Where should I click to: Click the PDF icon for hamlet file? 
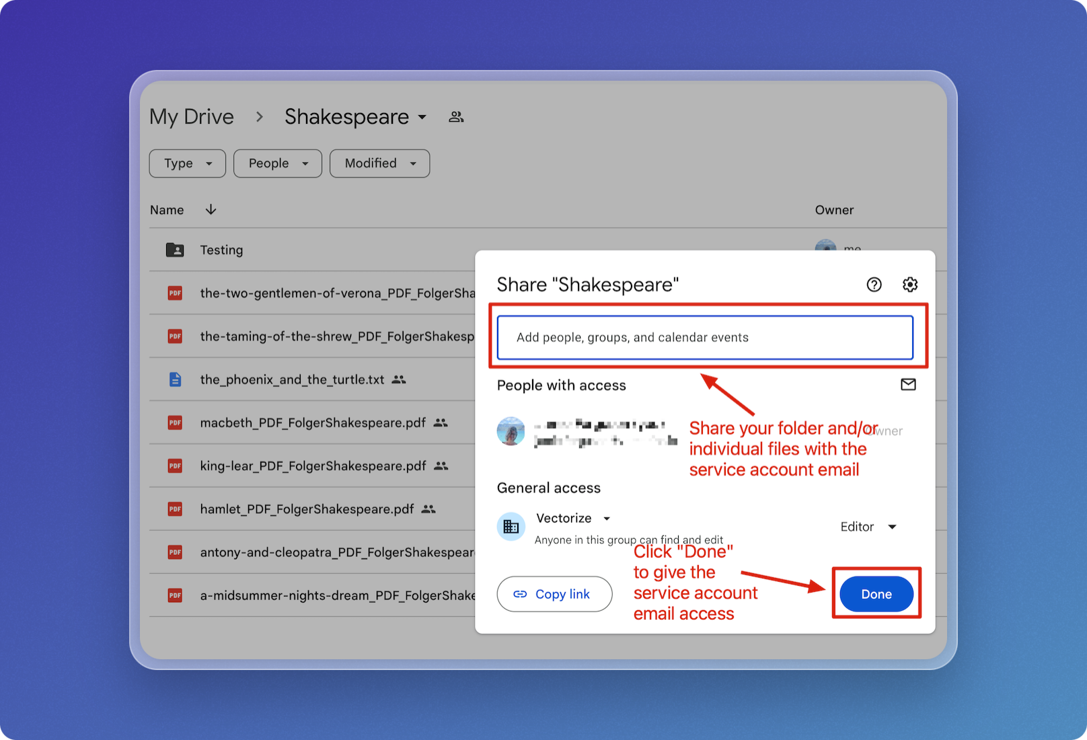click(175, 509)
